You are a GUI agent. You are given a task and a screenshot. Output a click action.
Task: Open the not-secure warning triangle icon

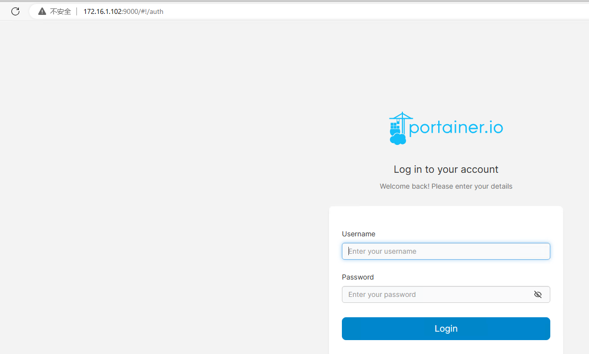point(42,11)
